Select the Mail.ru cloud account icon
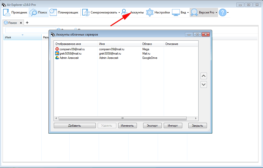The height and width of the screenshot is (168, 263). [57, 54]
